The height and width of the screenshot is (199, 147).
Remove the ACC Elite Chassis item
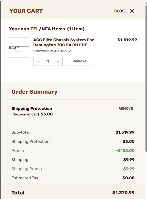[79, 61]
